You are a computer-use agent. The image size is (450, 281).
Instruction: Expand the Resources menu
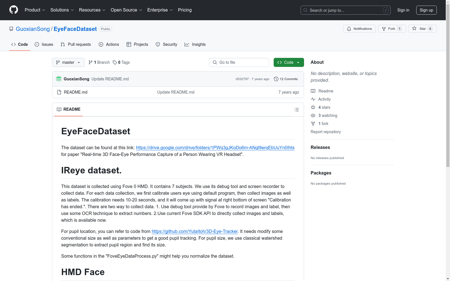point(92,10)
